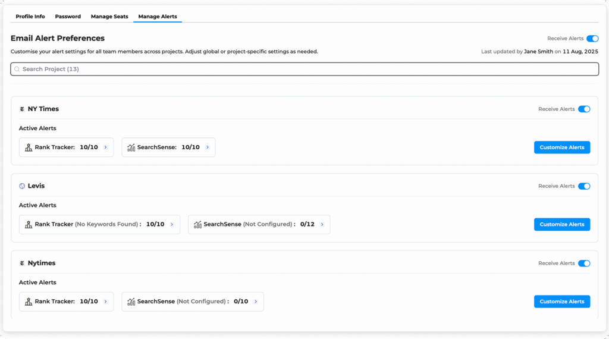Switch to the Manage Seats tab
Screen dimensions: 609x339
click(x=109, y=17)
